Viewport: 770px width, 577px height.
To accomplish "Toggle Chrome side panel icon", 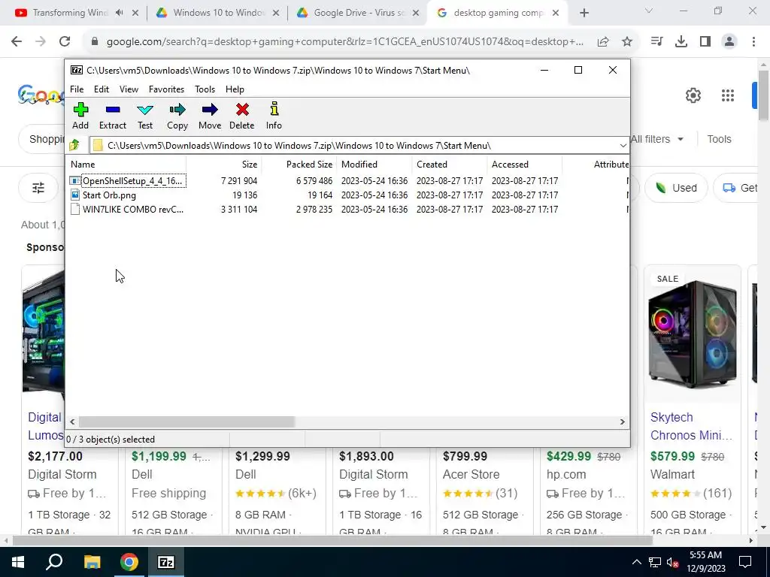I will 705,42.
